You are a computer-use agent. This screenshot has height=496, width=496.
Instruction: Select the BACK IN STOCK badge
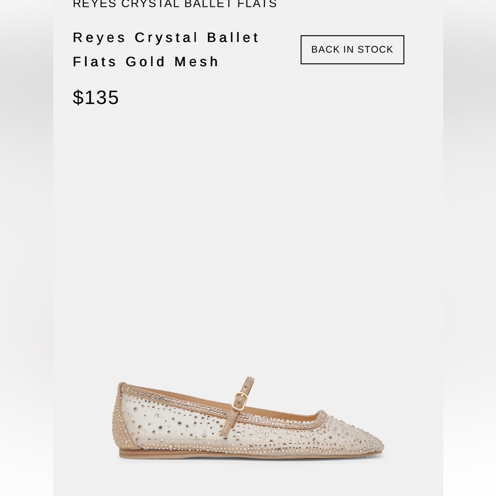[x=352, y=49]
